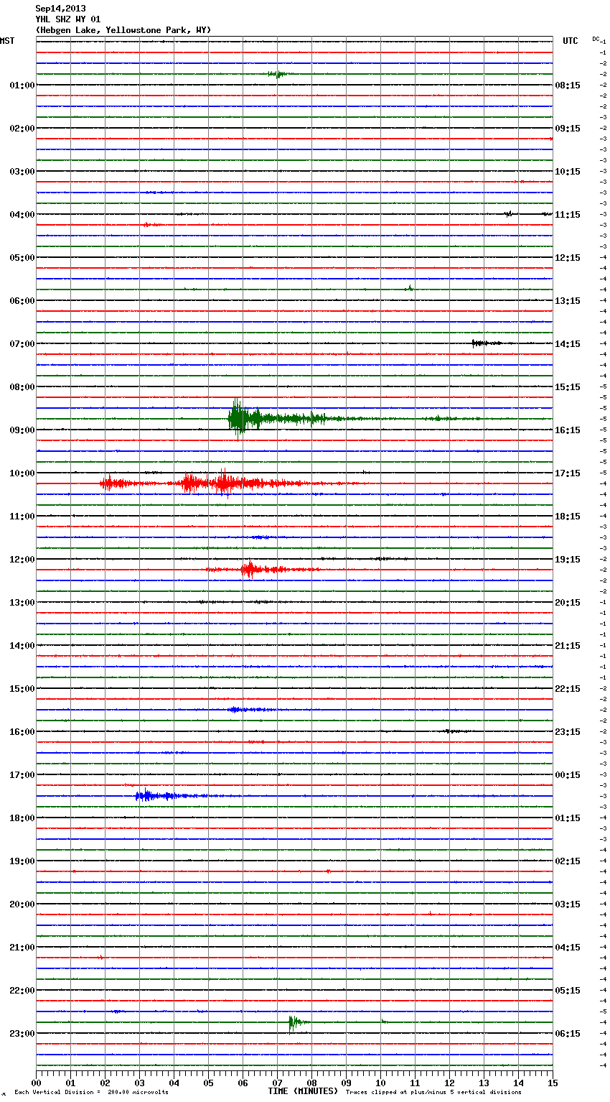Click the DC column header
The height and width of the screenshot is (1102, 610).
tap(596, 39)
